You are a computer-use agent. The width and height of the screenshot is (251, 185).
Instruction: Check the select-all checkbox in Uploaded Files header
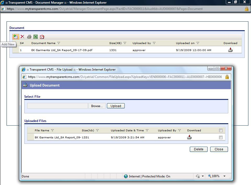click(x=221, y=130)
